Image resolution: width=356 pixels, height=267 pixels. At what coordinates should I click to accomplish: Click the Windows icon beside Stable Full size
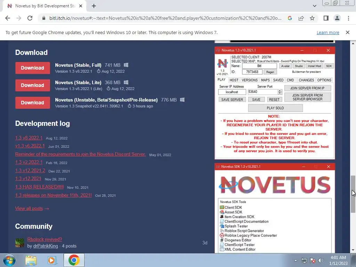126,65
